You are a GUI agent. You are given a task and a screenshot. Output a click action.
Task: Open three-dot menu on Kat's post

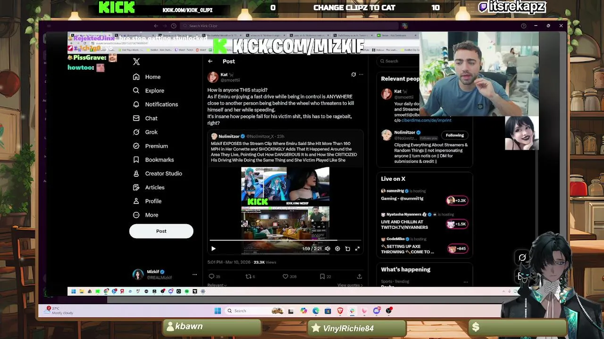click(x=361, y=74)
